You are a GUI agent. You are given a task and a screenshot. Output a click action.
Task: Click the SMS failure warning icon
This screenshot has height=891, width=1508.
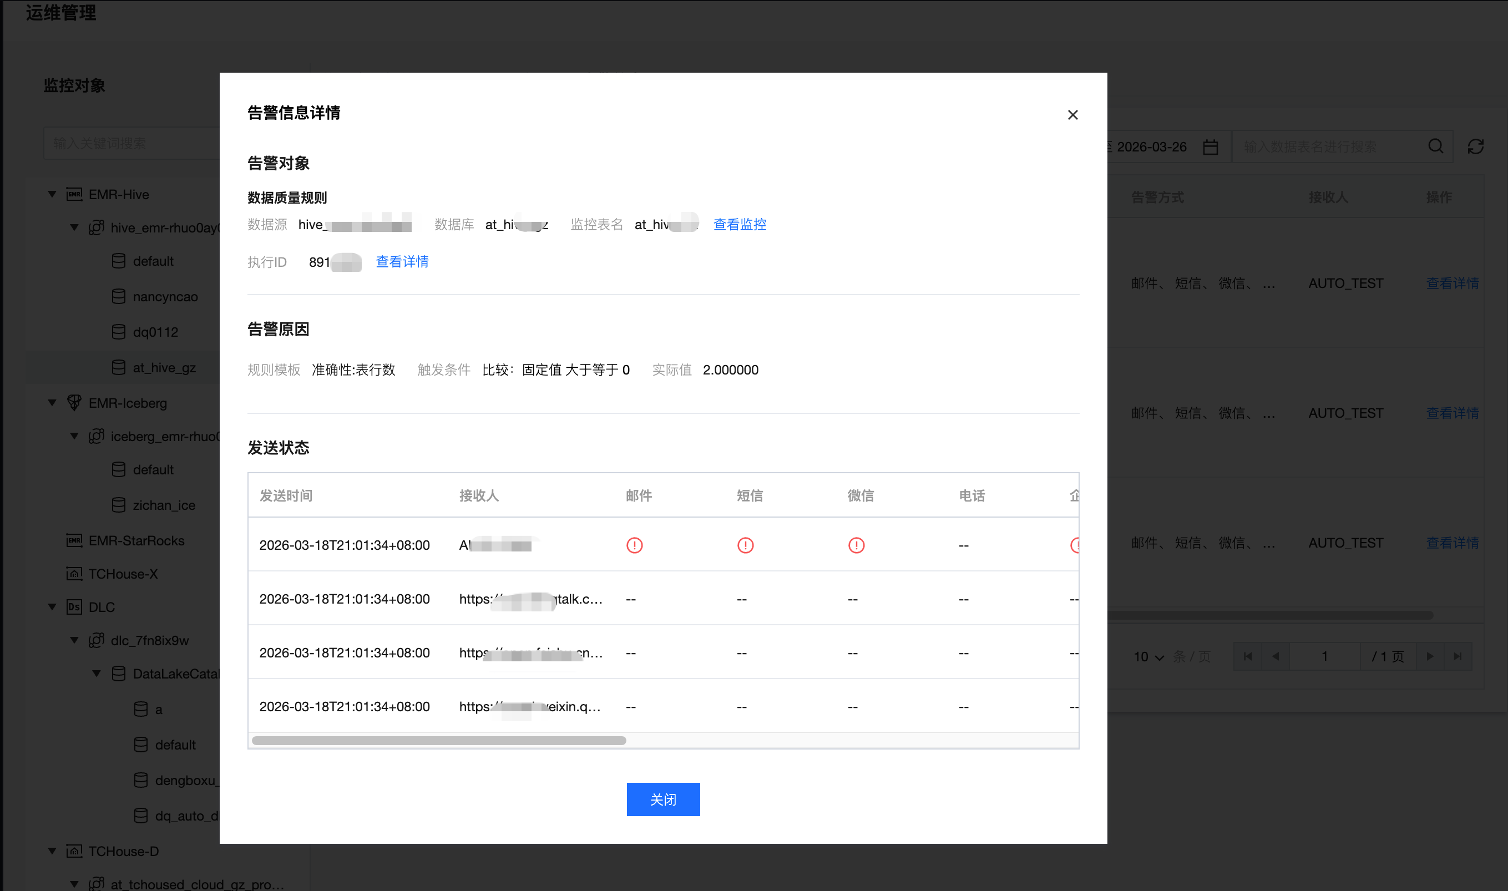click(745, 545)
